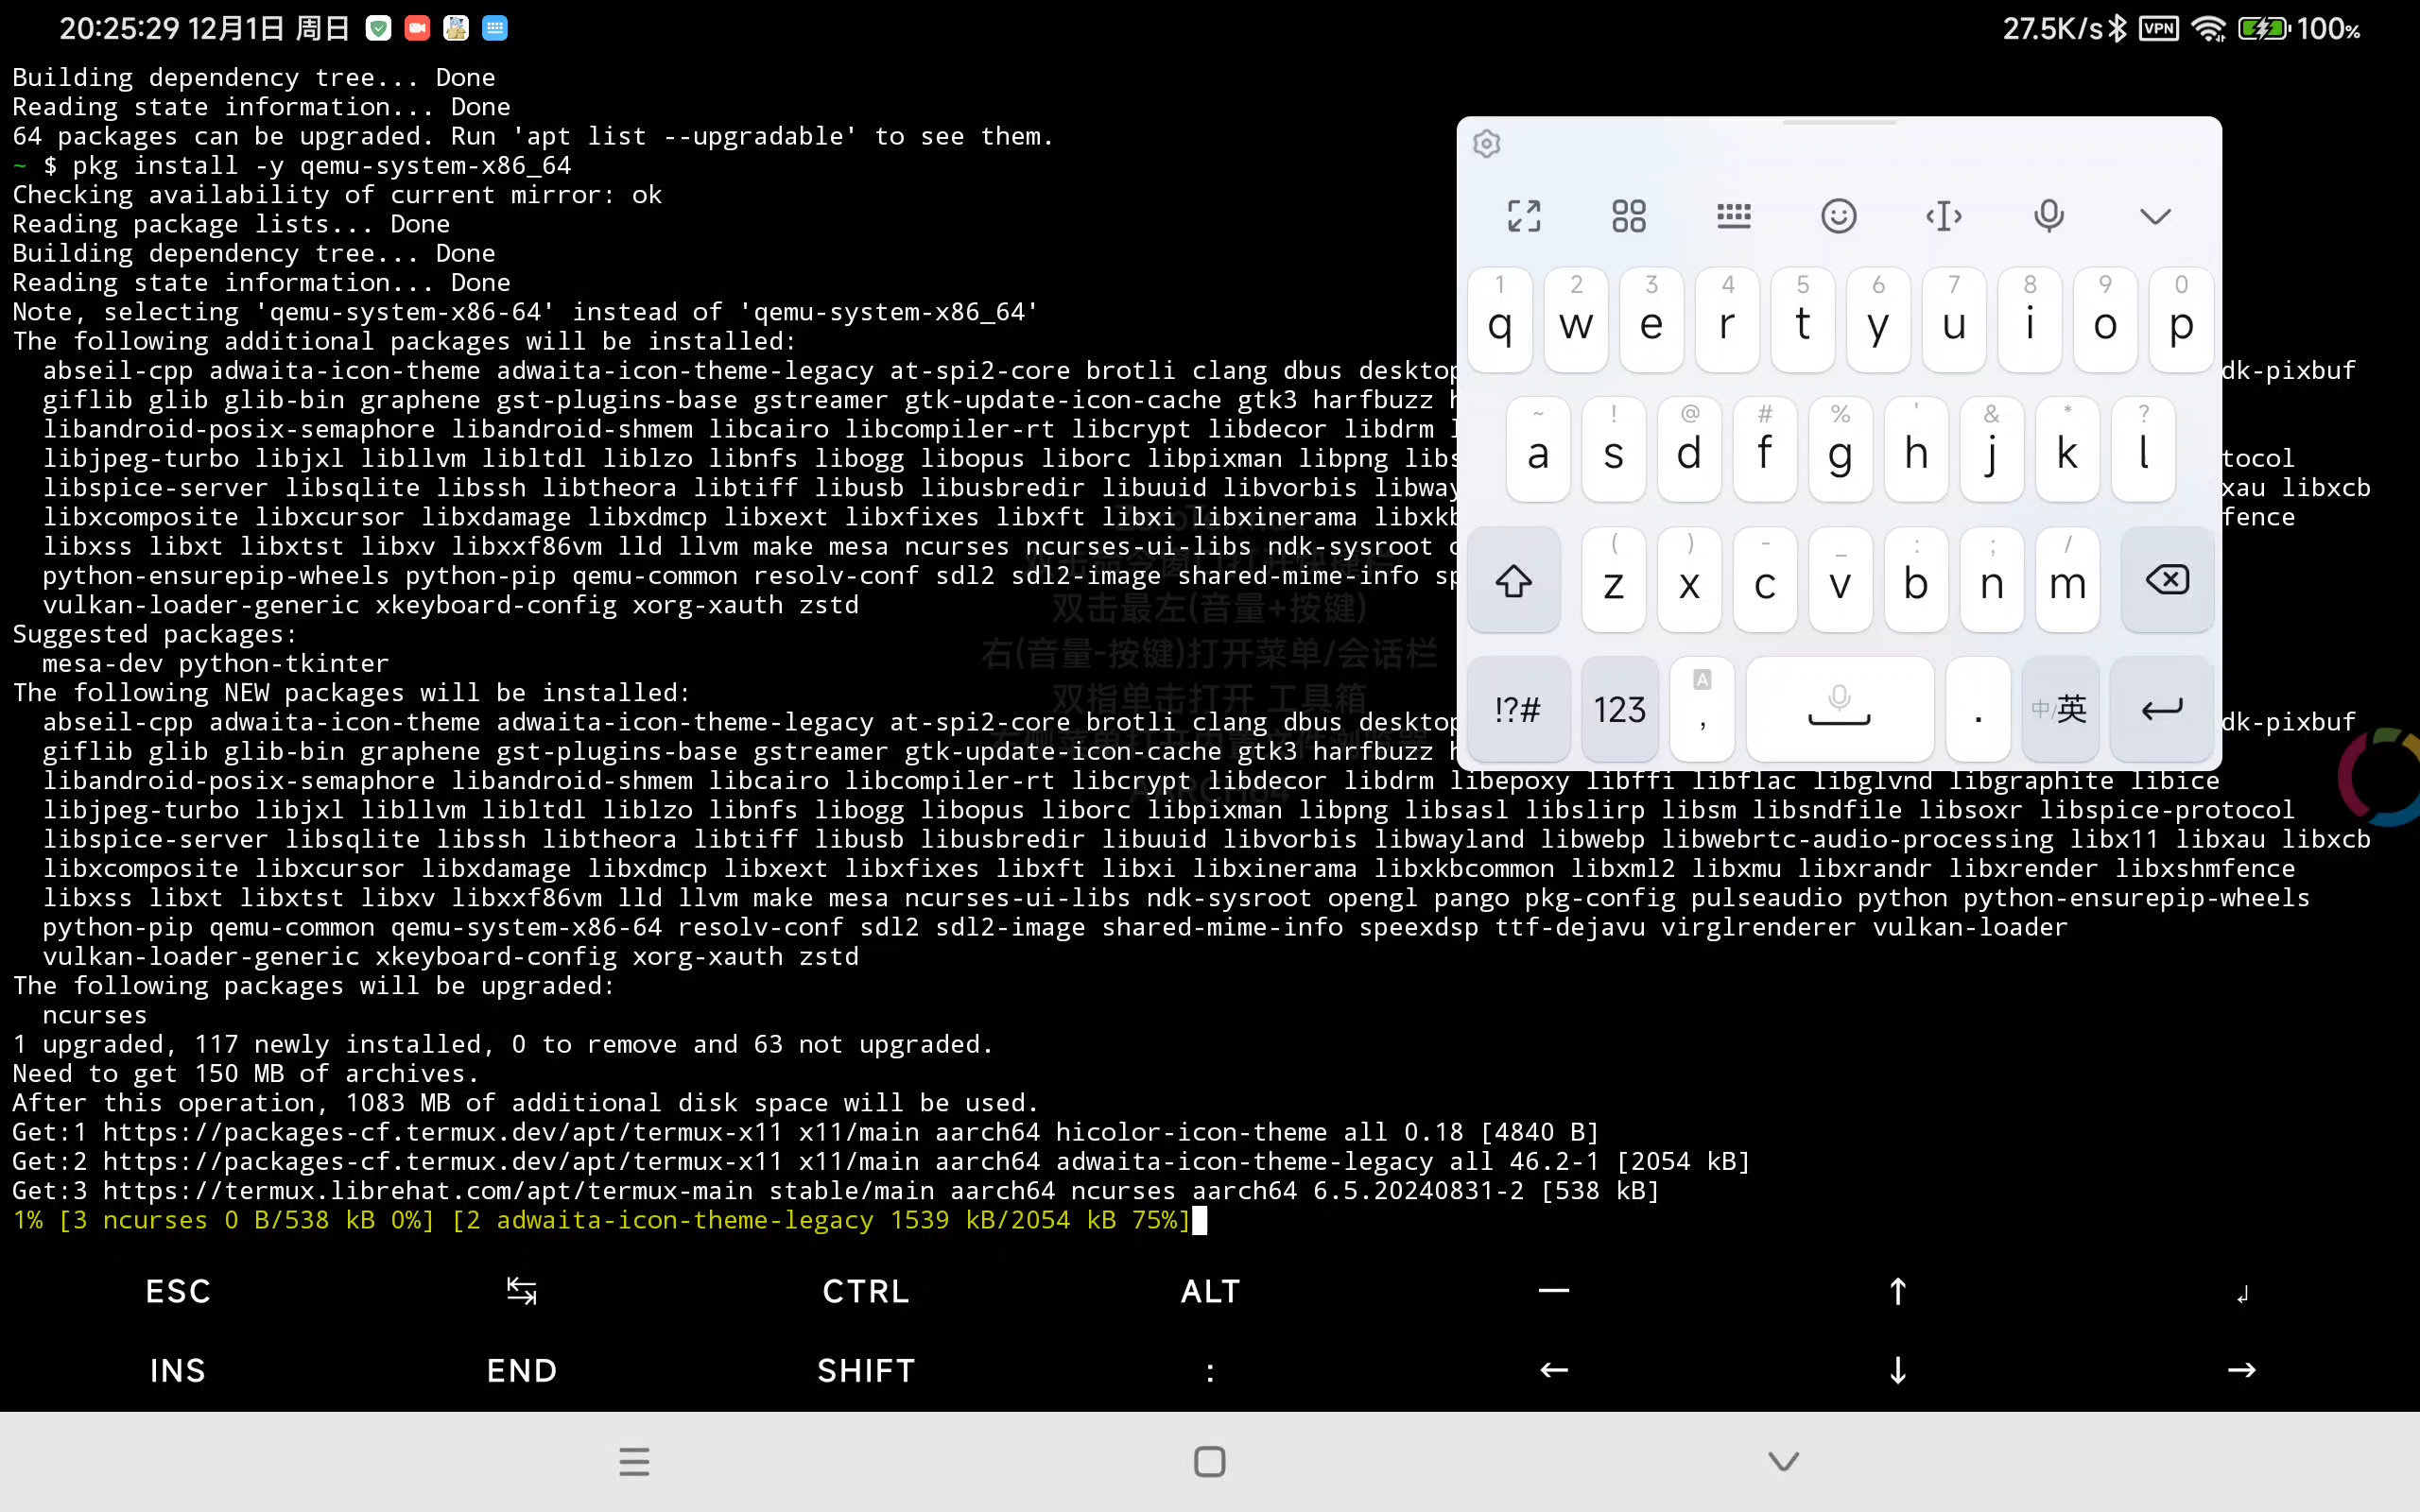This screenshot has height=1512, width=2420.
Task: Tap the letter q key
Action: pos(1500,320)
